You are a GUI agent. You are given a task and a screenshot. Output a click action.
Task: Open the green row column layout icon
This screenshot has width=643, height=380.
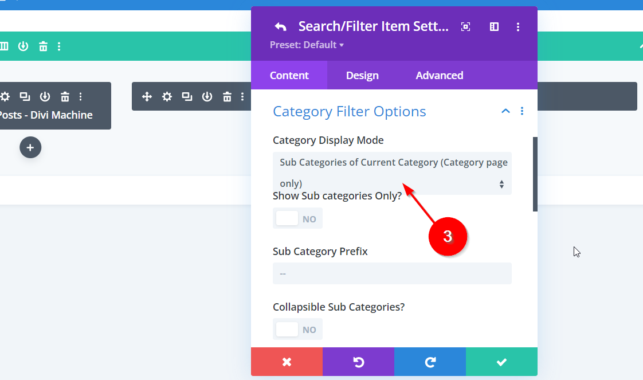(x=5, y=46)
